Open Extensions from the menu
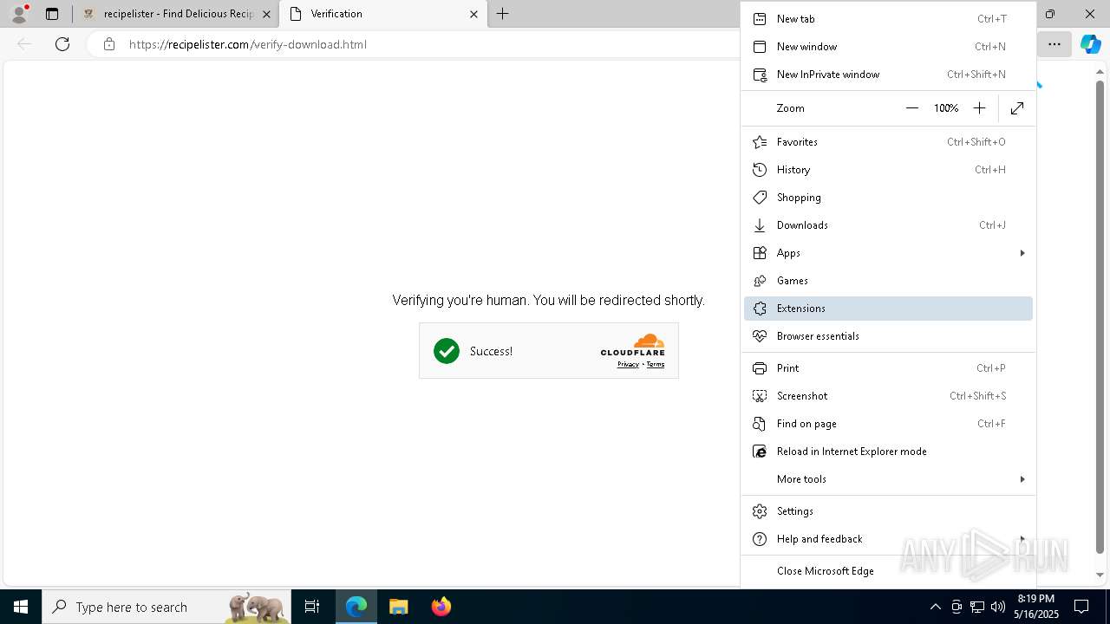 pyautogui.click(x=888, y=309)
